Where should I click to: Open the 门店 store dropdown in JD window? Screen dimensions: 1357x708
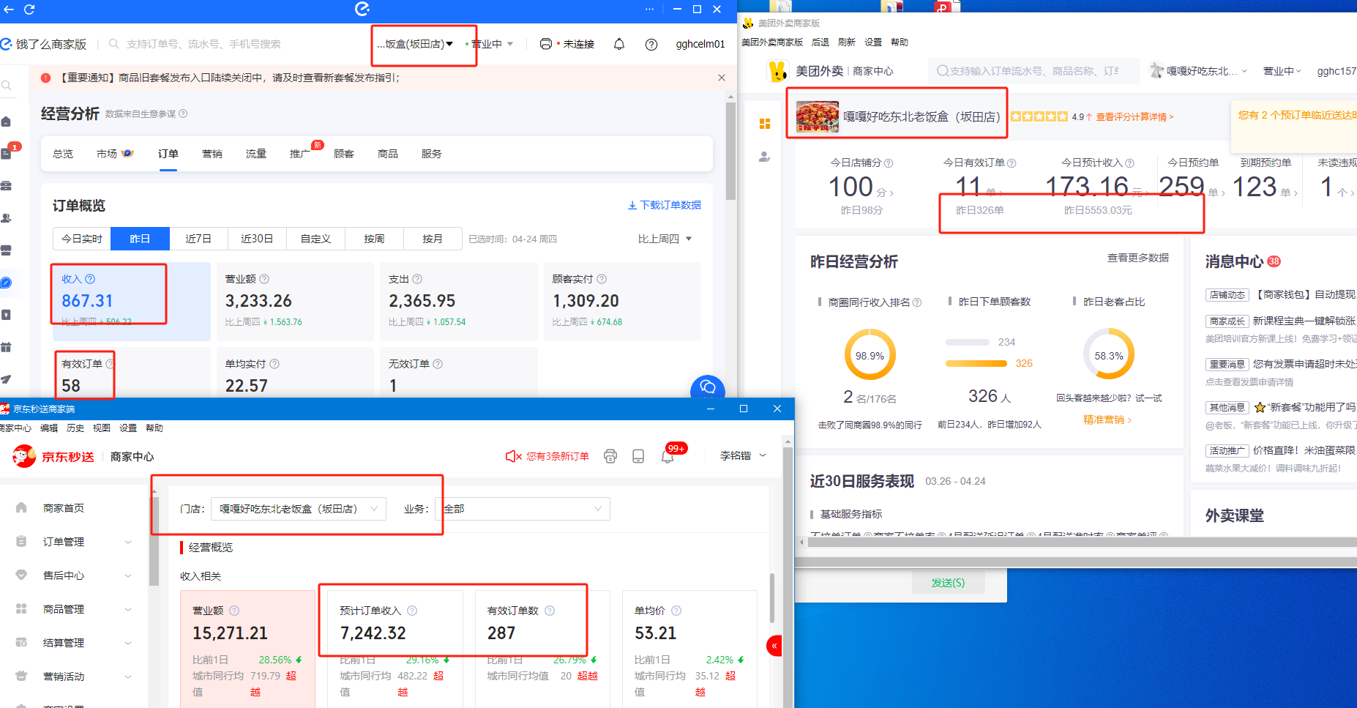(299, 509)
